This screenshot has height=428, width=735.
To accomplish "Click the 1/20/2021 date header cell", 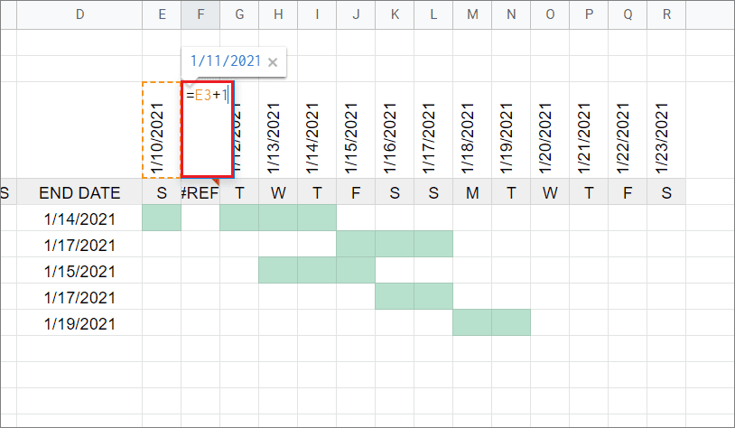I will (x=550, y=131).
